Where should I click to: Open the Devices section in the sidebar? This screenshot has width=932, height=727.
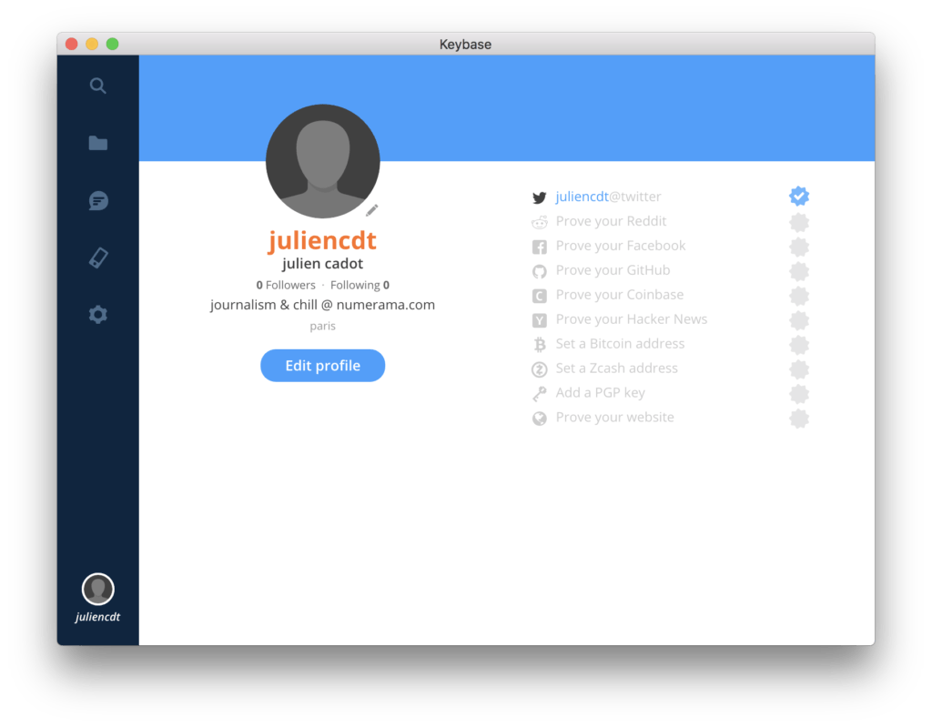pyautogui.click(x=97, y=257)
